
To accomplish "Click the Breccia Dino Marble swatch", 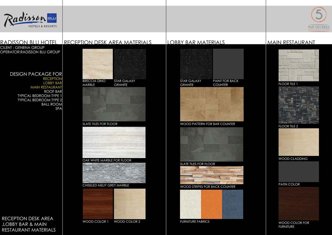I will 98,64.
